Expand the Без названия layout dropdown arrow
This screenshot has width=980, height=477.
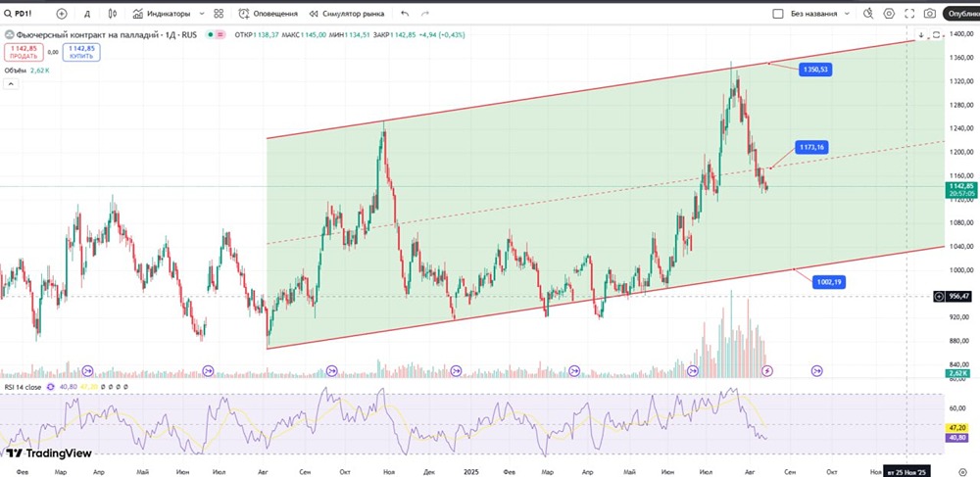click(x=847, y=13)
